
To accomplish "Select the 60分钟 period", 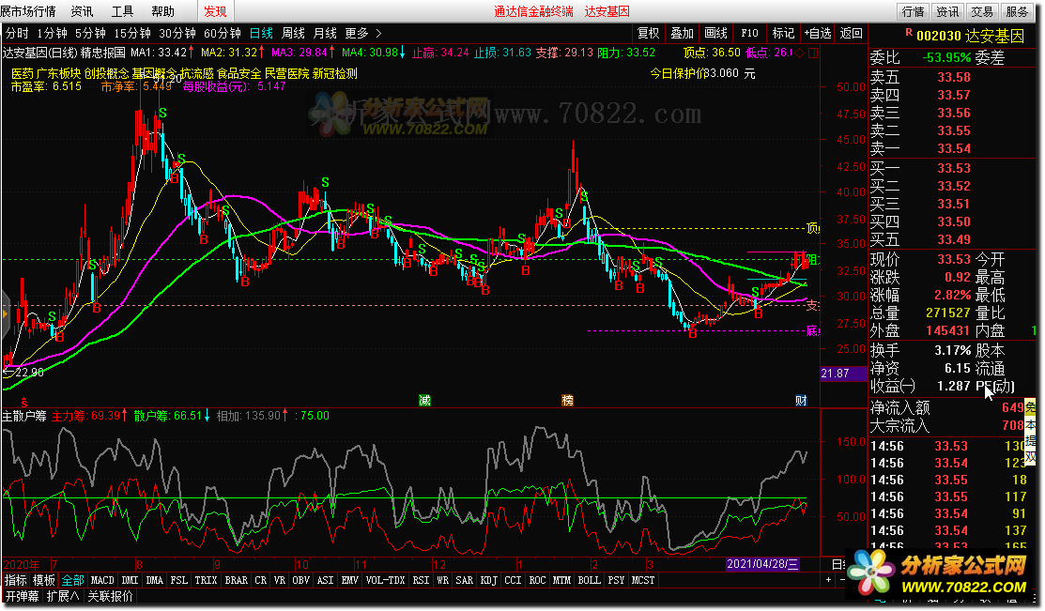I will (222, 33).
